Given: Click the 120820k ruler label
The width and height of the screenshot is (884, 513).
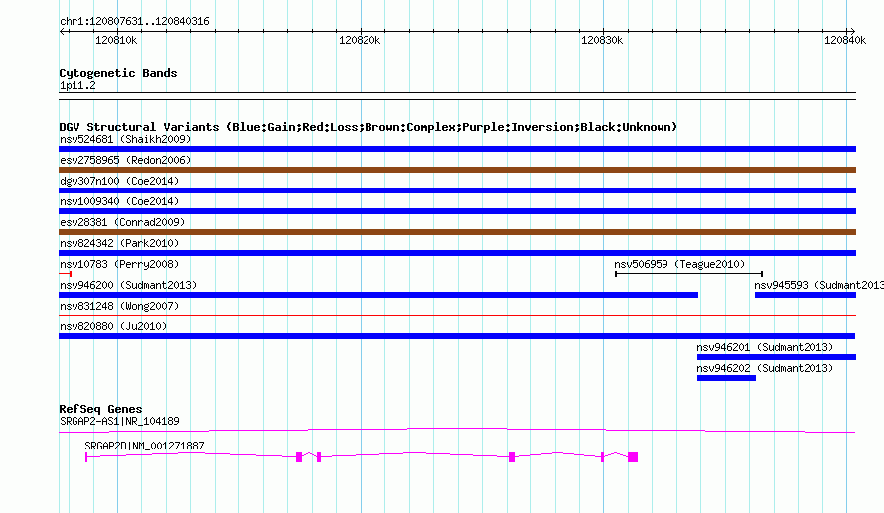Looking at the screenshot, I should click(x=360, y=40).
